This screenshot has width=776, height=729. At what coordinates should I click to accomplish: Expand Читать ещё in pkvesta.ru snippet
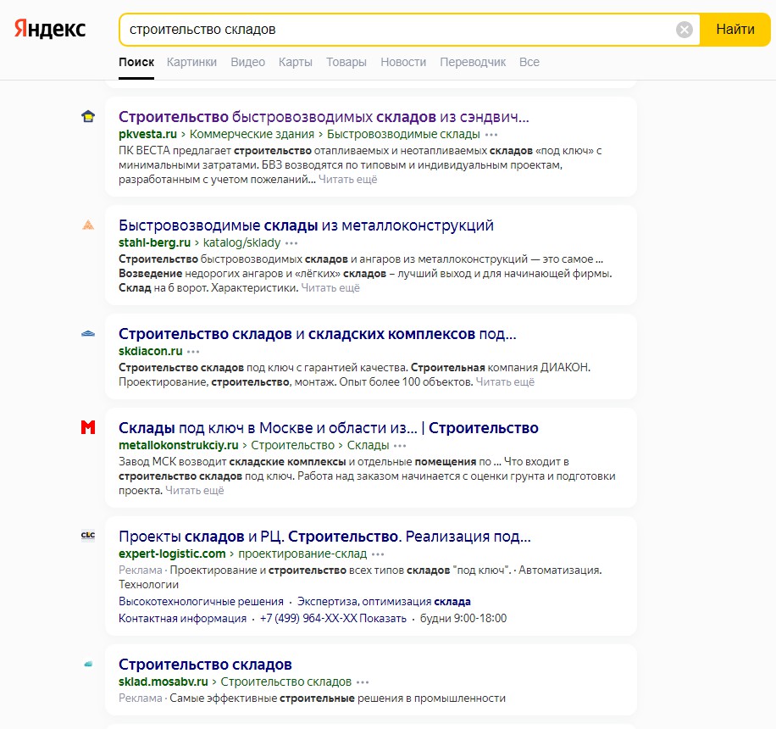pyautogui.click(x=348, y=179)
